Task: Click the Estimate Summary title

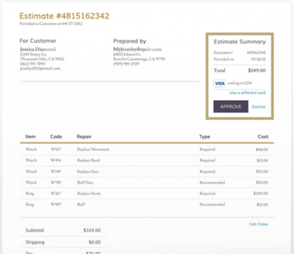Action: click(239, 42)
